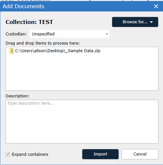Close the Add Documents dialog with the X
Image resolution: width=163 pixels, height=165 pixels.
click(156, 6)
